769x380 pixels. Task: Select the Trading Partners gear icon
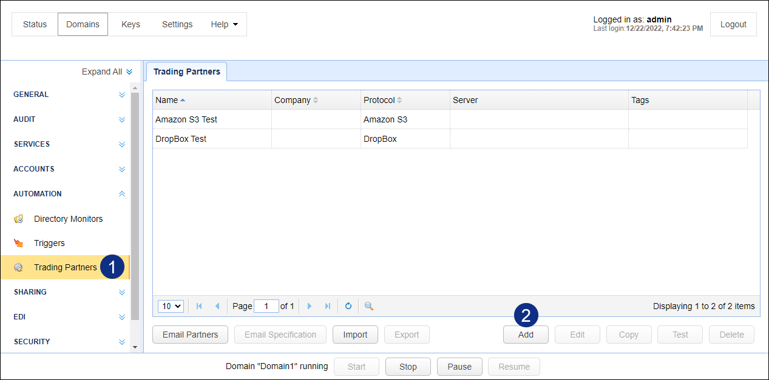(18, 267)
